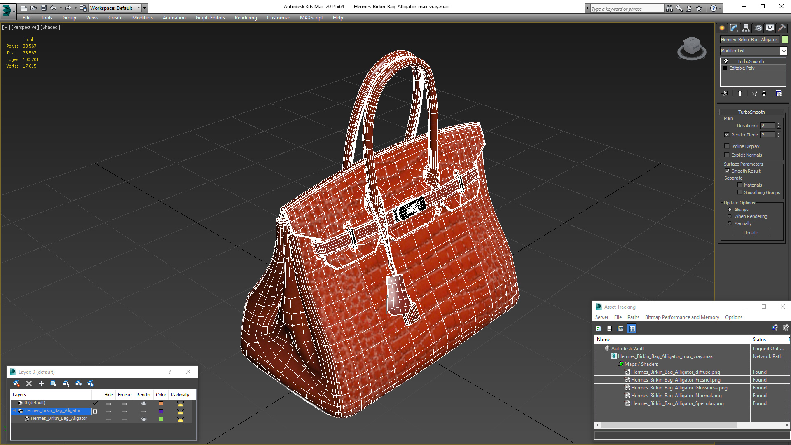The image size is (791, 445).
Task: Open Paths menu in Asset Tracking
Action: [x=633, y=317]
